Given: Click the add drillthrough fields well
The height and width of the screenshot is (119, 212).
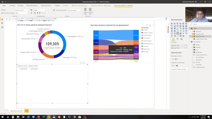Looking at the screenshot, I should pyautogui.click(x=179, y=69).
